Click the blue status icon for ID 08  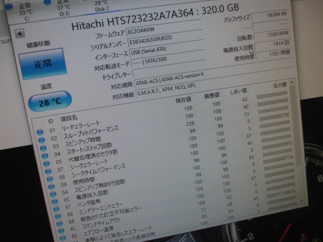[x=49, y=178]
